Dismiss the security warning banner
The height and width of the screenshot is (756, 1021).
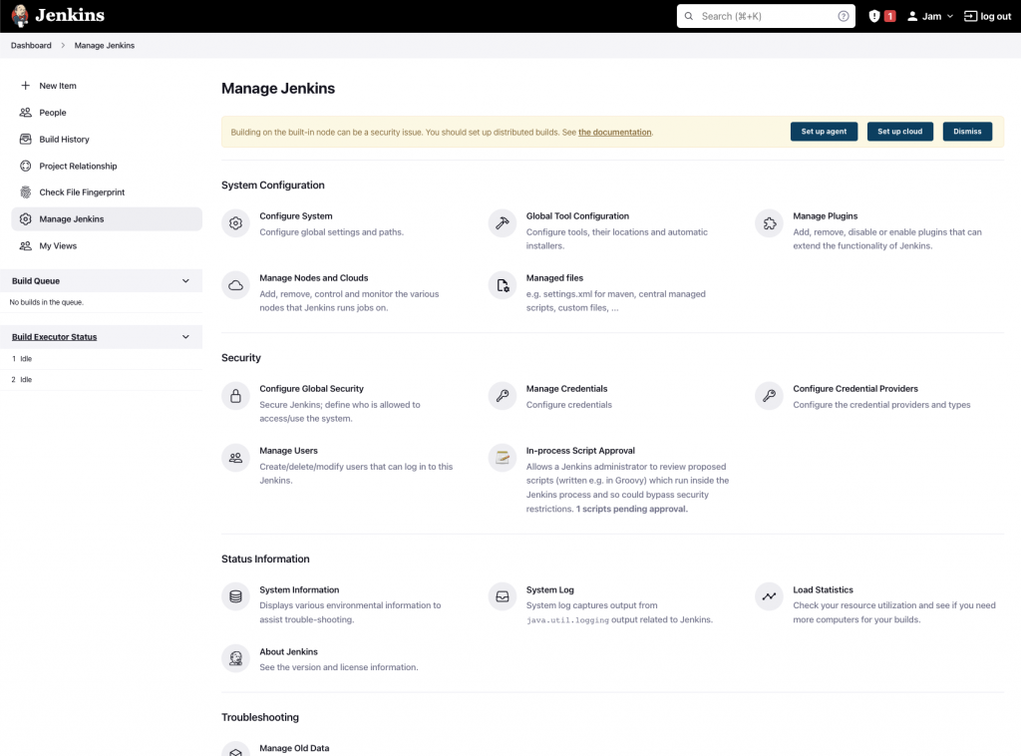click(967, 132)
